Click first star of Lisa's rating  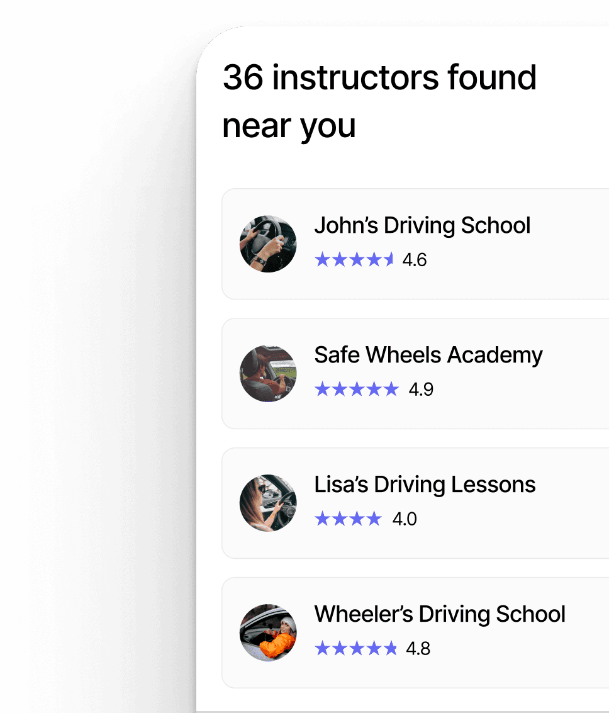tap(322, 519)
